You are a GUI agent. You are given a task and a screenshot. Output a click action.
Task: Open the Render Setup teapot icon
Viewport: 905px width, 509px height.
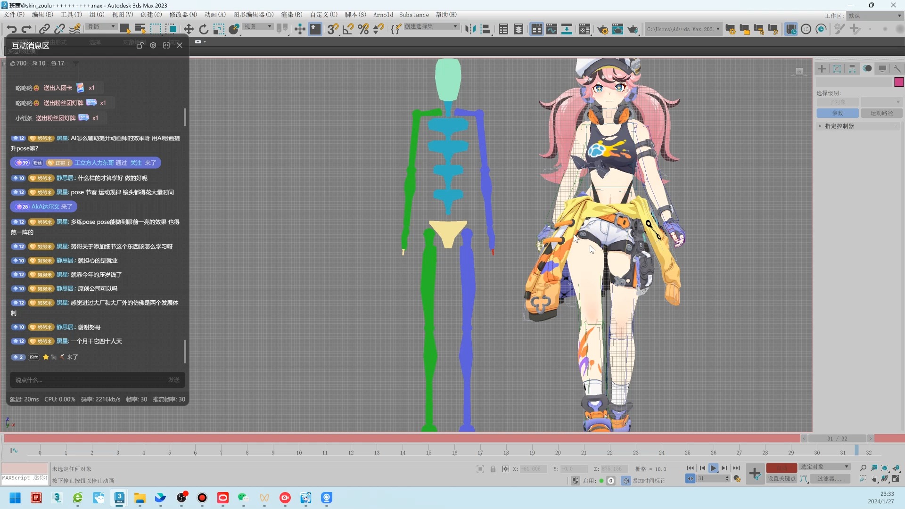coord(602,29)
